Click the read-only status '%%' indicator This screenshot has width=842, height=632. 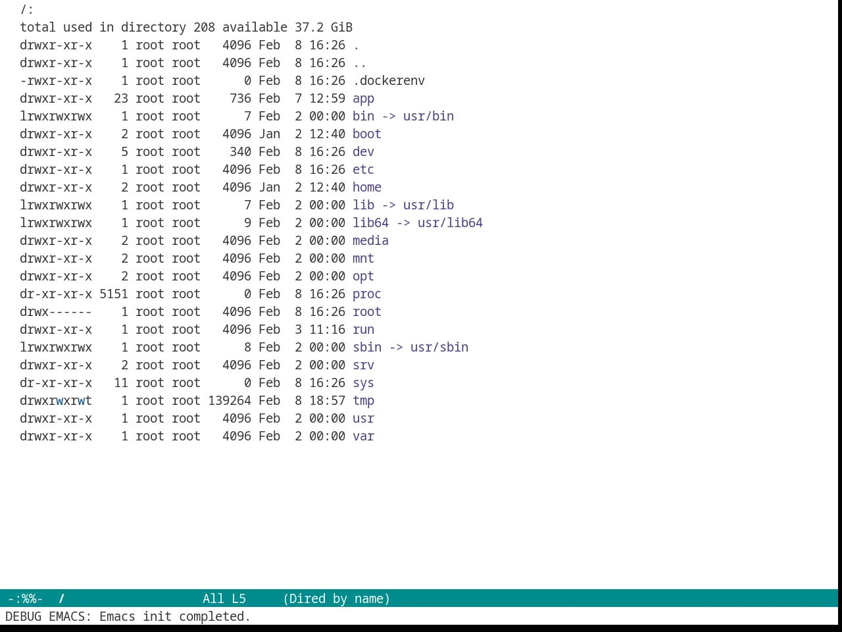(x=29, y=598)
